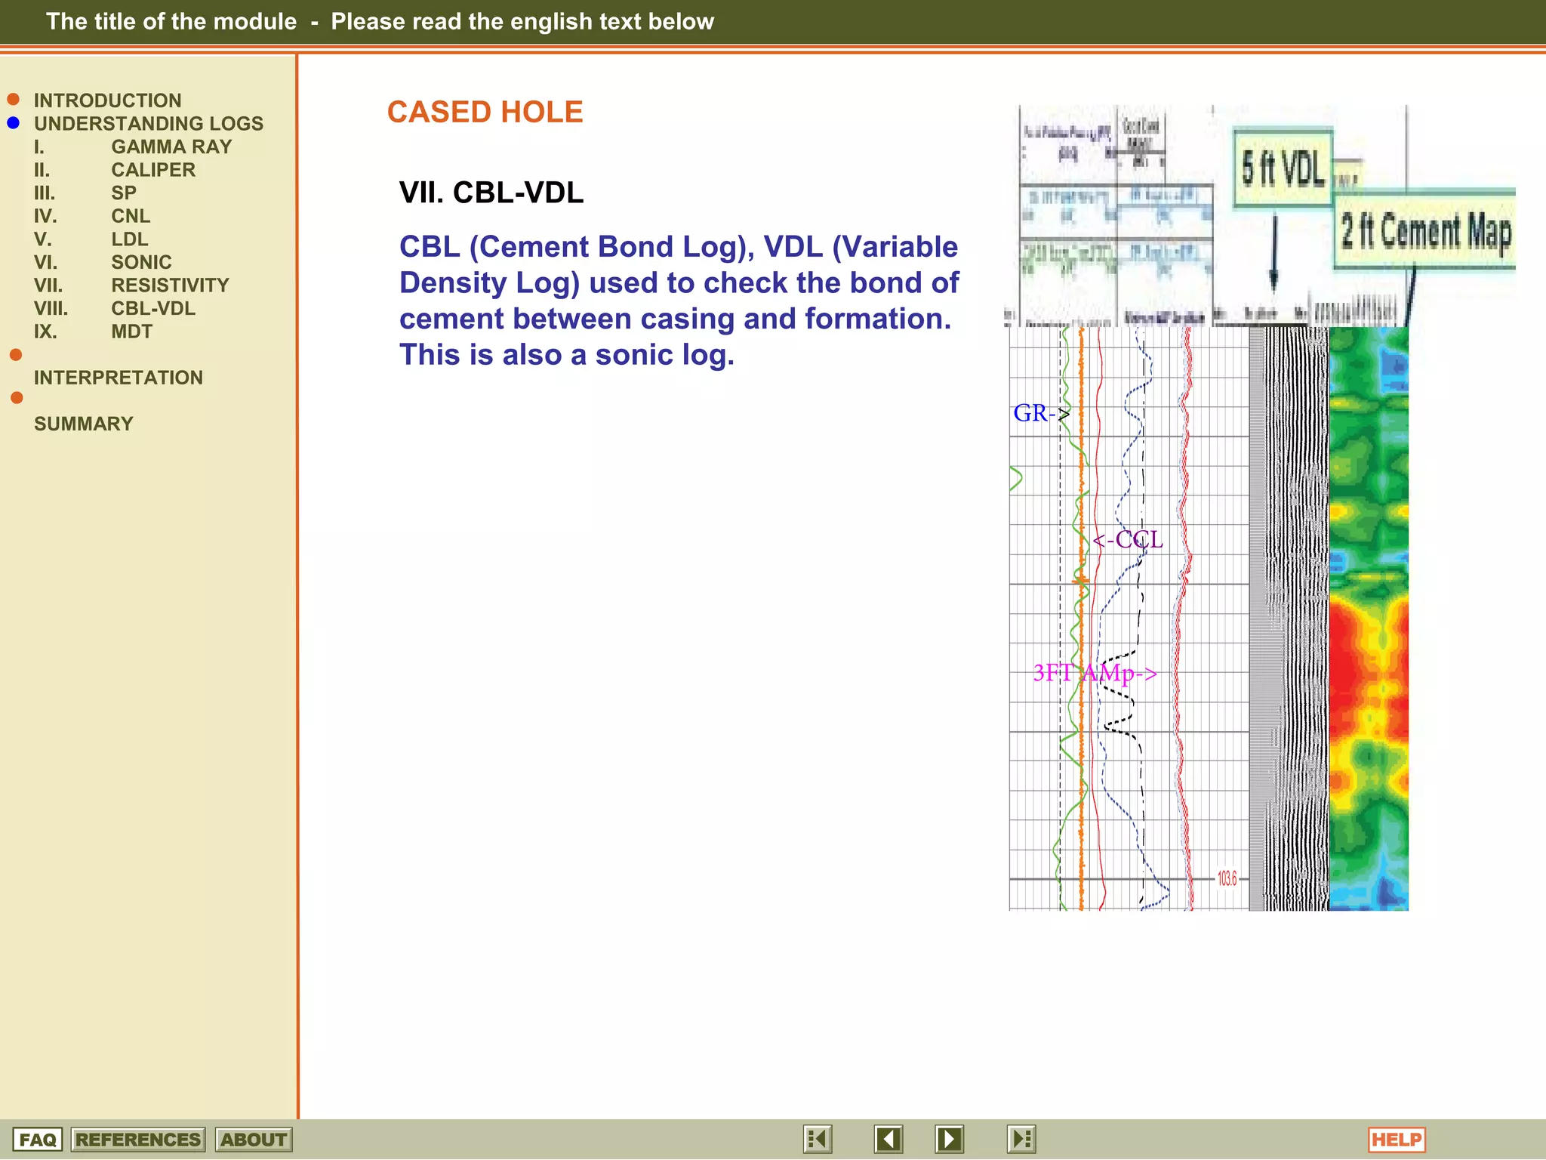This screenshot has height=1160, width=1546.
Task: Go to the next slide
Action: point(949,1139)
